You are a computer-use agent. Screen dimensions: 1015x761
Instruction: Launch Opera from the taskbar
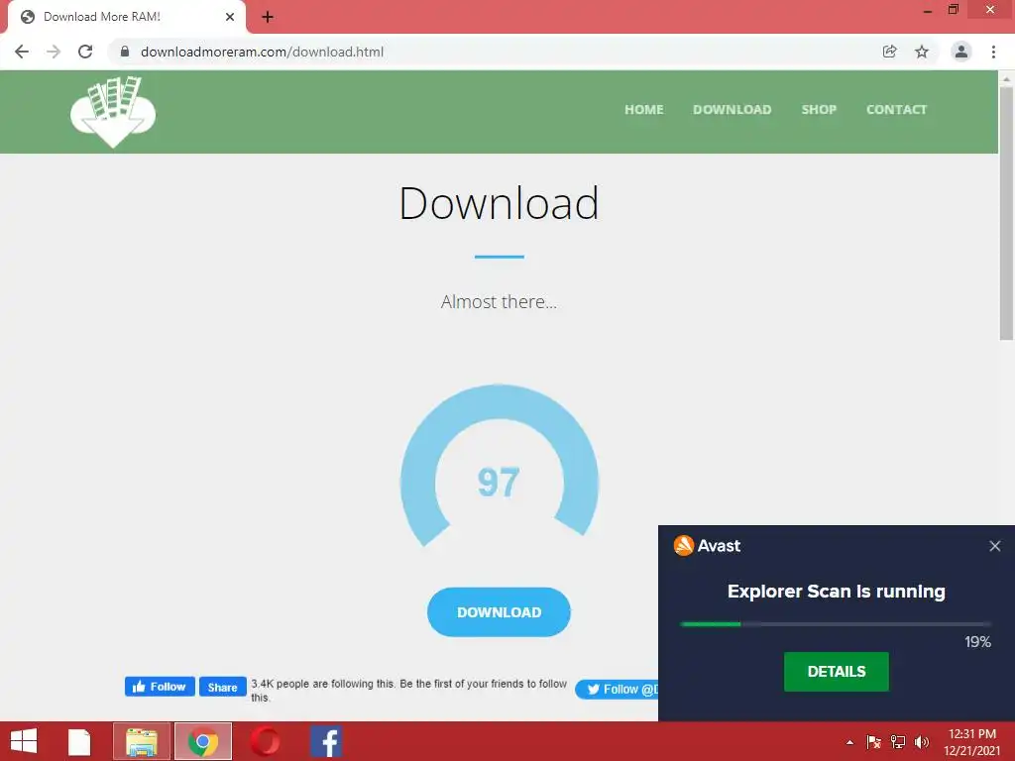266,741
